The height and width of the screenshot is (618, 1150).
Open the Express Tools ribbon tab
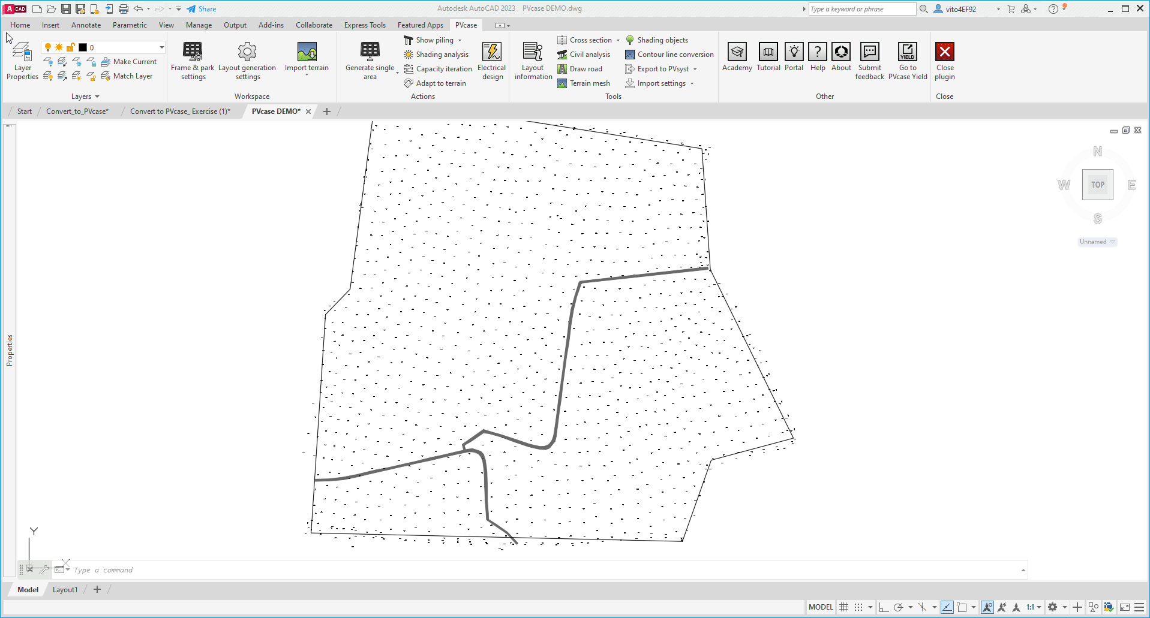click(365, 25)
